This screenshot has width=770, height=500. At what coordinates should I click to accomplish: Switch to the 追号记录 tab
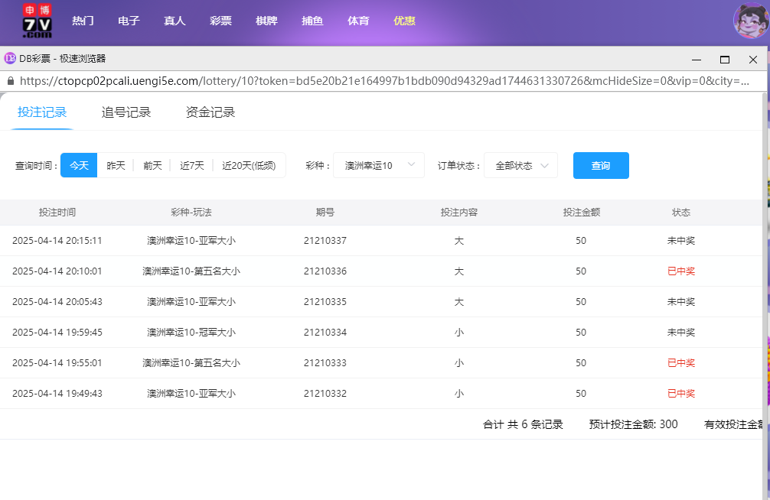point(126,112)
